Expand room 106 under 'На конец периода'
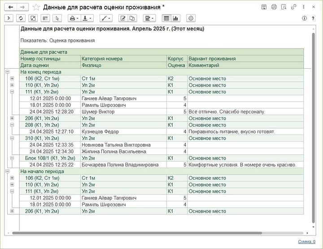Screen dimensions: 323x249 (x=12, y=79)
